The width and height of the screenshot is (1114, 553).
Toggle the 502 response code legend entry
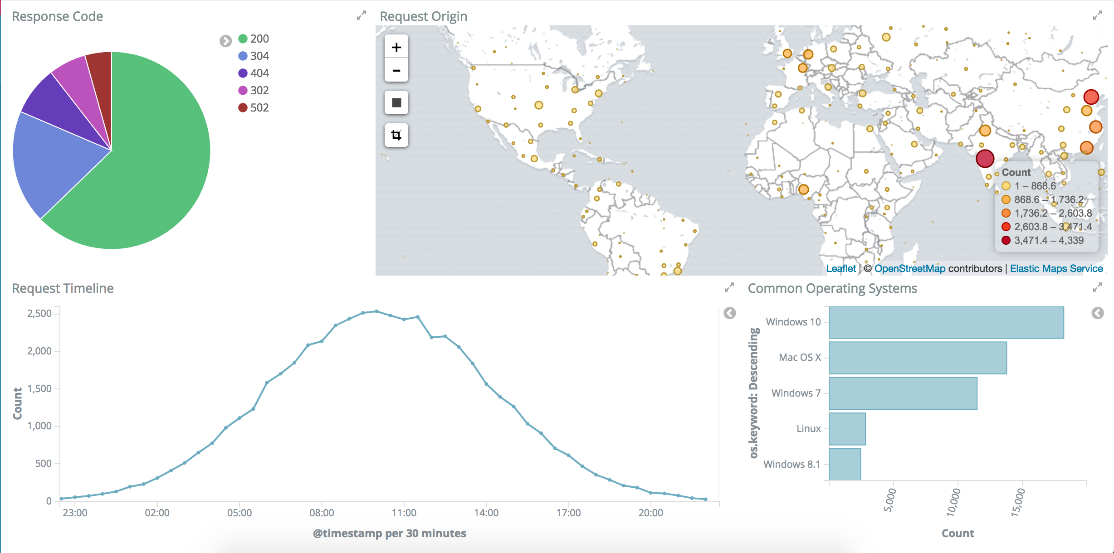[x=259, y=108]
